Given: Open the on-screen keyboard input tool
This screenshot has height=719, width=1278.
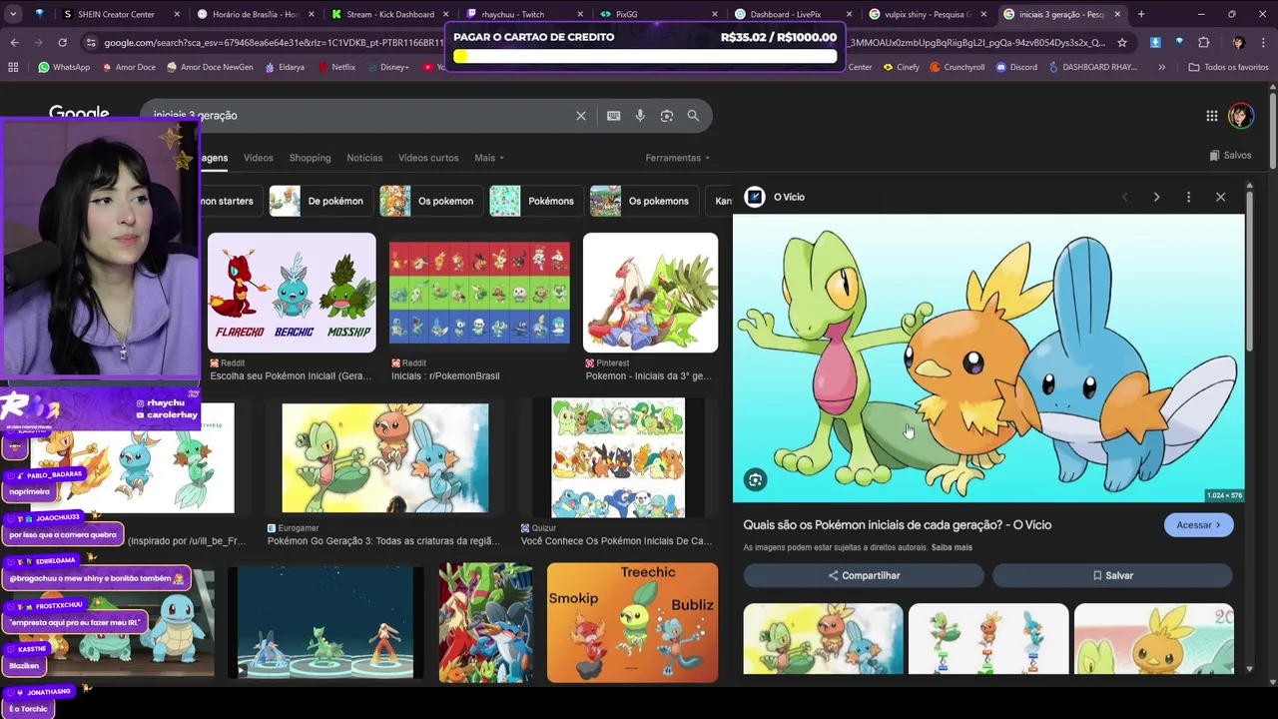Looking at the screenshot, I should (x=614, y=116).
